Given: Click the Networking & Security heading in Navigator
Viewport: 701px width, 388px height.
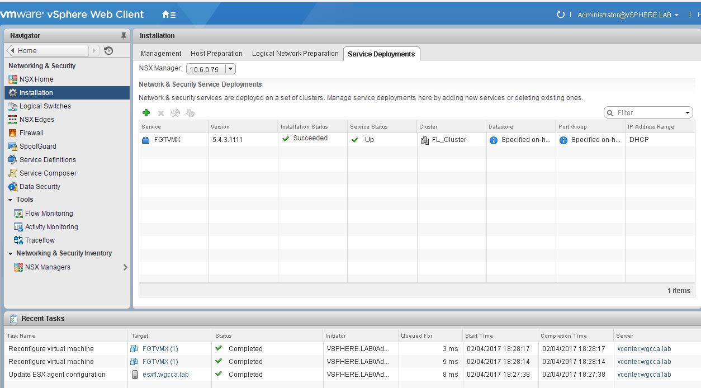Looking at the screenshot, I should [x=42, y=66].
